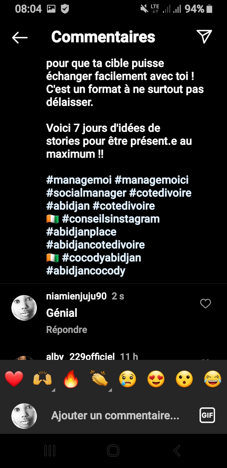Insert the heart-eyes emoji
Viewport: 227px width, 468px height.
point(156,379)
